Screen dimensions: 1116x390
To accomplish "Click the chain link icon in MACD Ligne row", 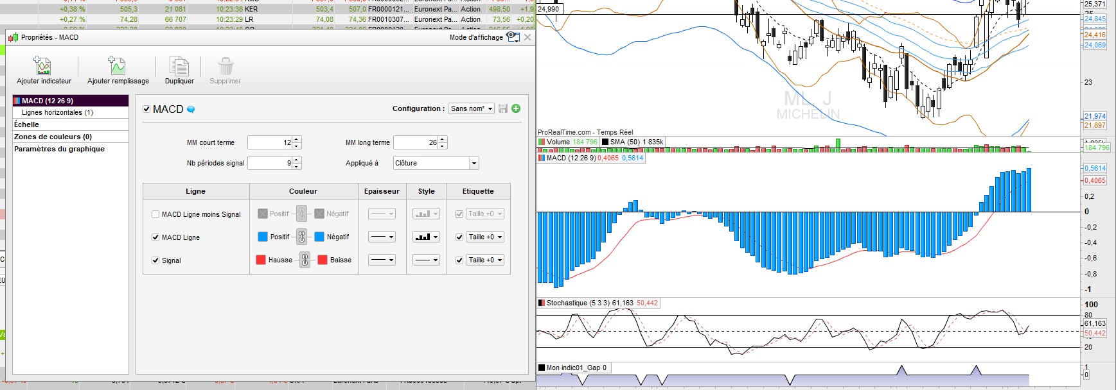I will pyautogui.click(x=302, y=237).
